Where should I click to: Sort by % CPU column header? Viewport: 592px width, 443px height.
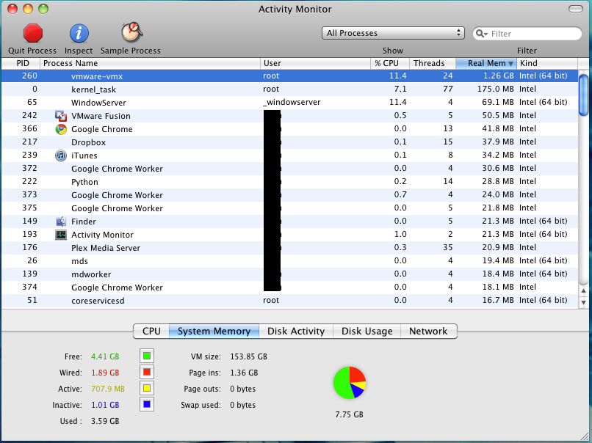pyautogui.click(x=390, y=63)
